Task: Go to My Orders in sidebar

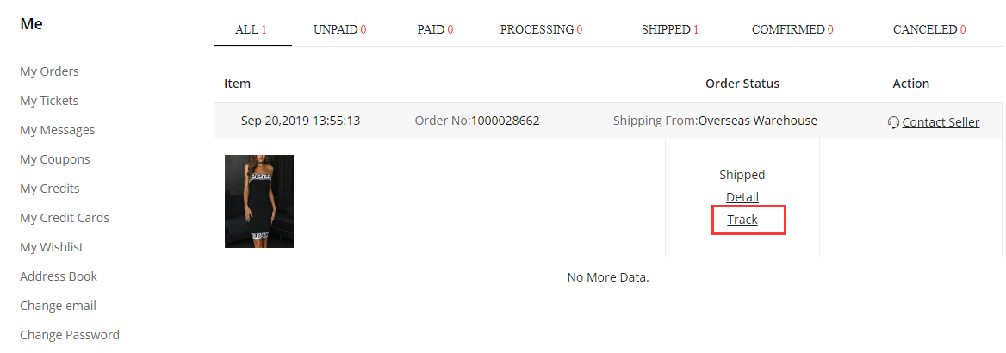Action: 49,71
